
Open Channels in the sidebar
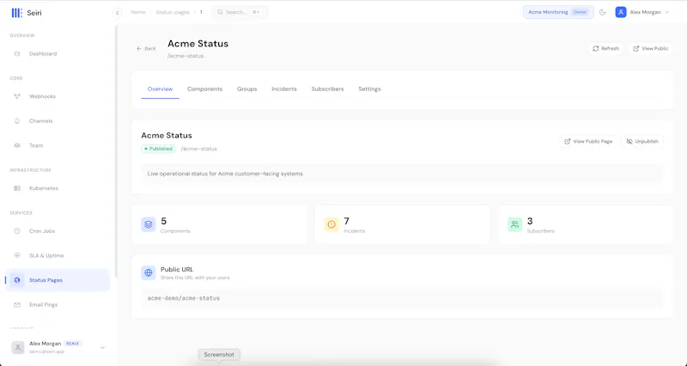[57, 121]
